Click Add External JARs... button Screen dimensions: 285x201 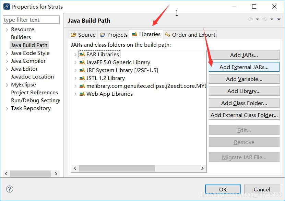coord(244,67)
